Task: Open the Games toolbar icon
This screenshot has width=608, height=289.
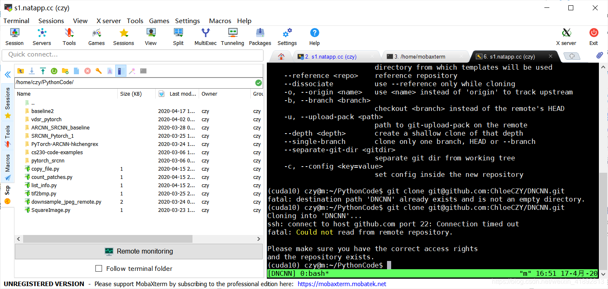Action: (x=96, y=37)
